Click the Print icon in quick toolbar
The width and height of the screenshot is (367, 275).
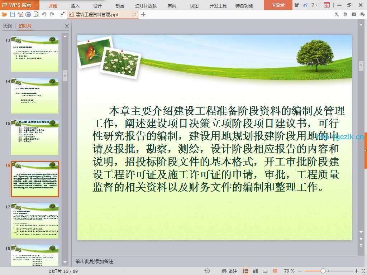click(x=28, y=14)
